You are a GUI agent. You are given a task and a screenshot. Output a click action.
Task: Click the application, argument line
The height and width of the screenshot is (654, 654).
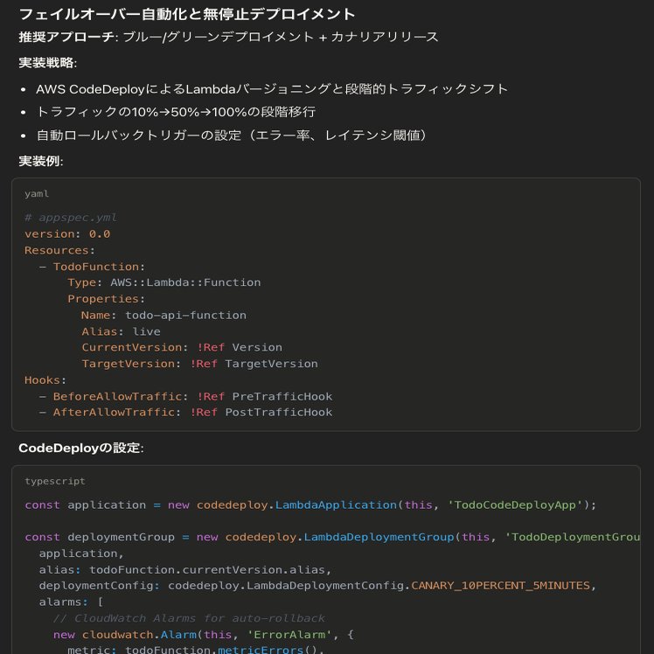pyautogui.click(x=81, y=553)
